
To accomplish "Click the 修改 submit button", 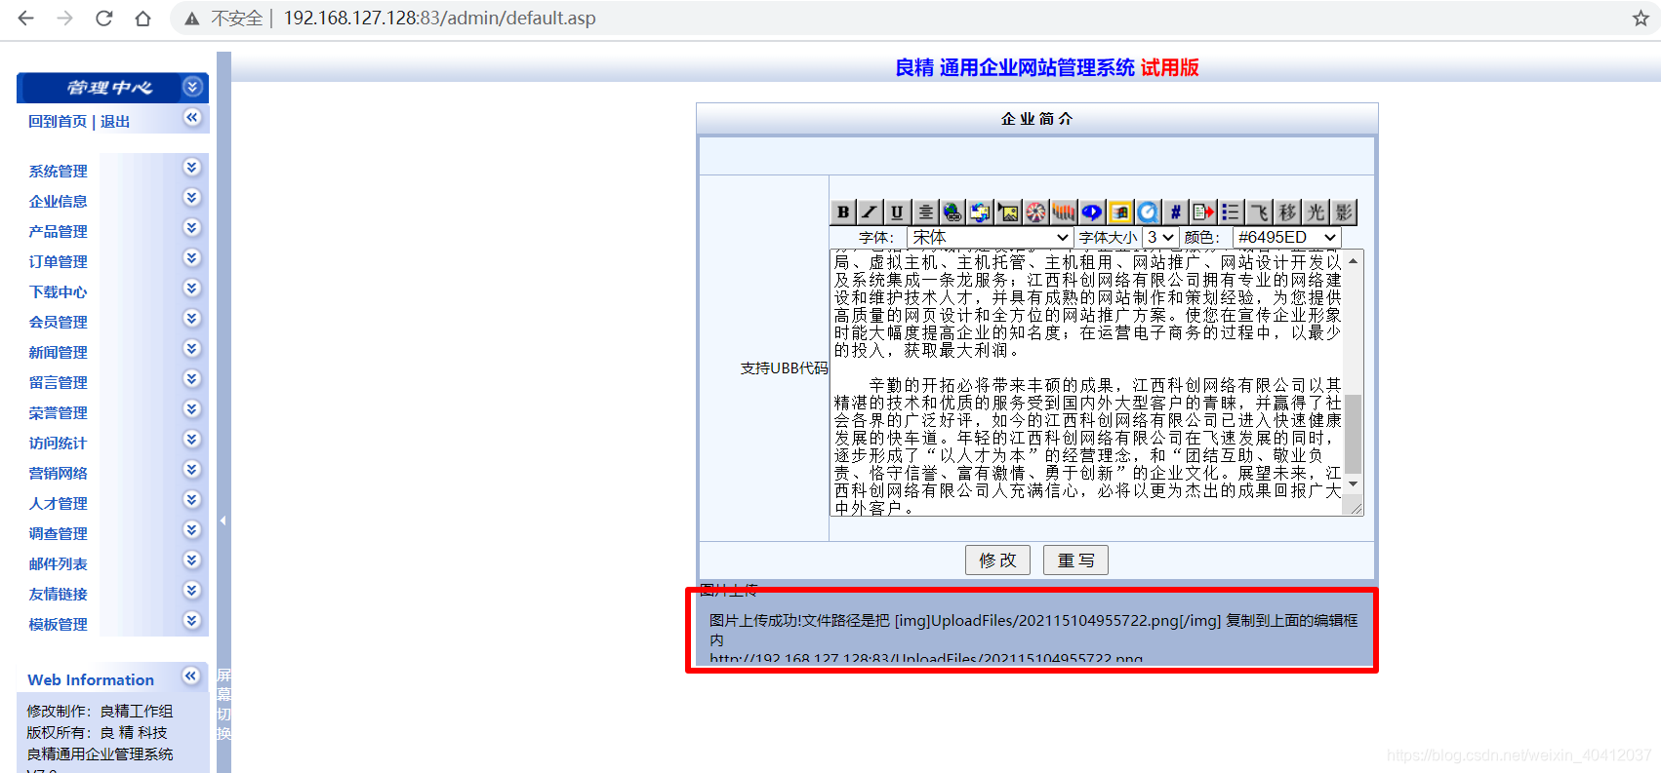I will [997, 560].
